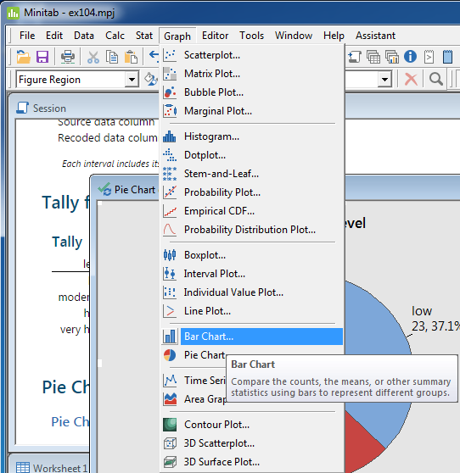Open the Window menu
This screenshot has width=460, height=473.
point(294,36)
